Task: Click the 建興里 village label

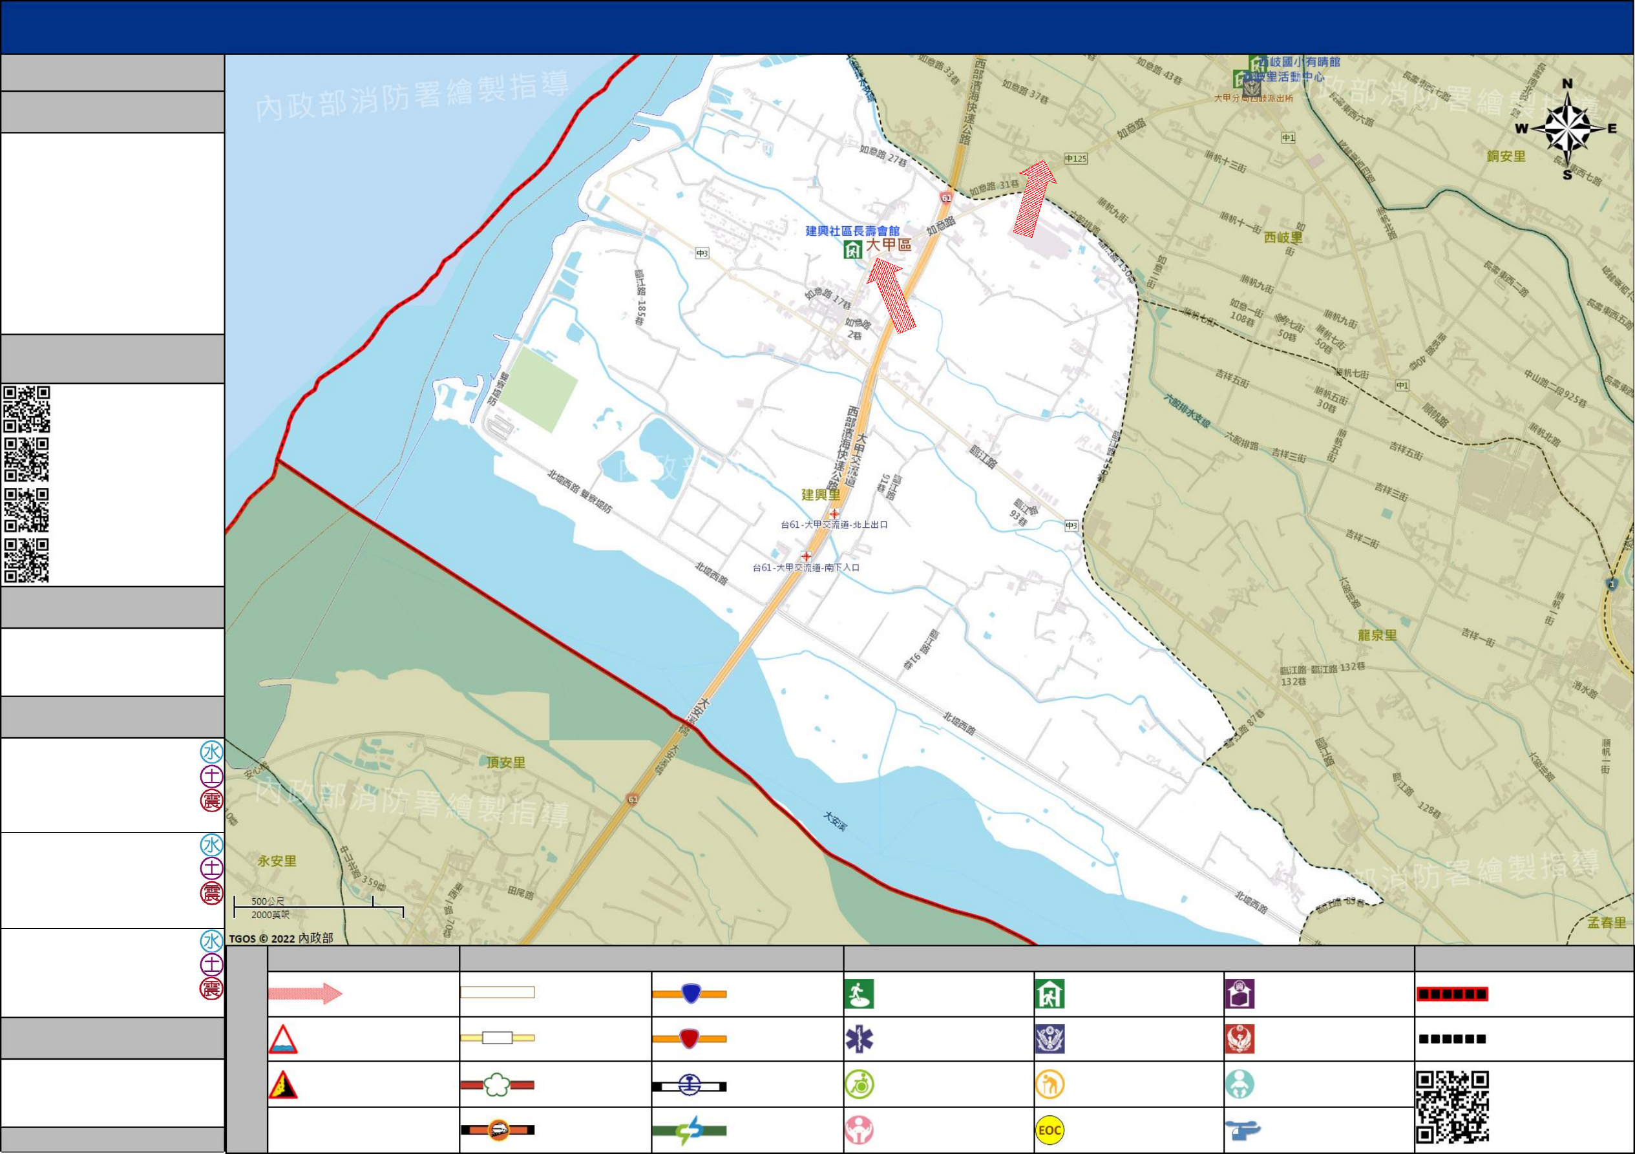Action: pyautogui.click(x=820, y=495)
